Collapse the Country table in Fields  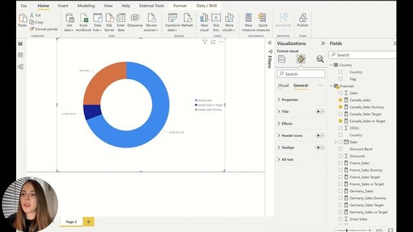tap(331, 64)
